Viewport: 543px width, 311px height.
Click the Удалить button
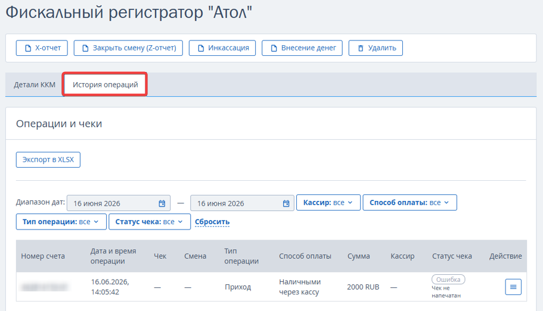tap(376, 48)
